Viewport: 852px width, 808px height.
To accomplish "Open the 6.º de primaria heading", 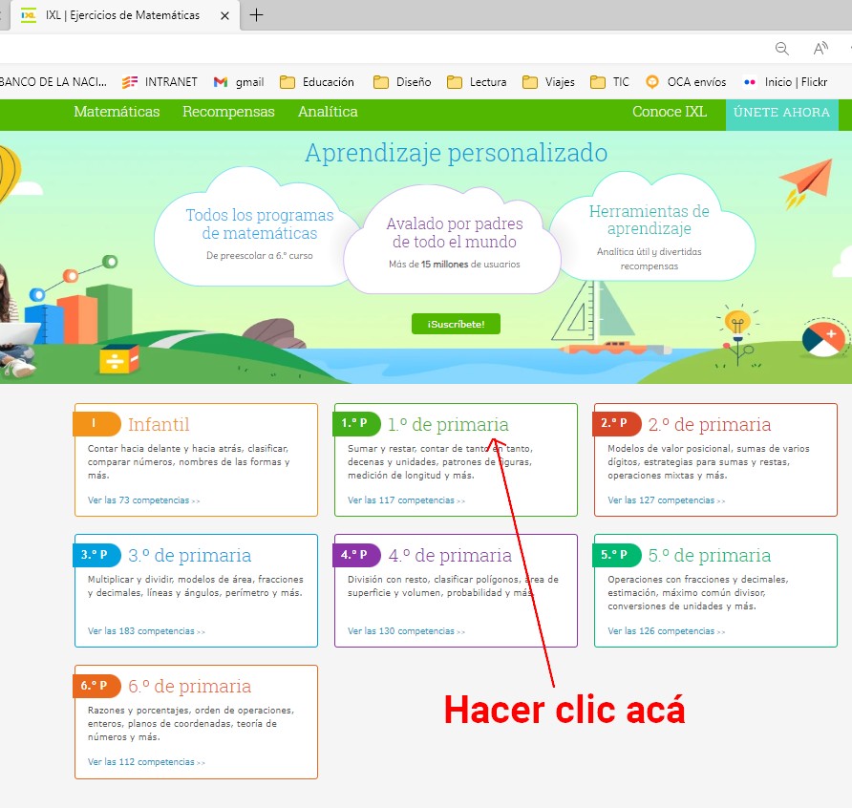I will 190,687.
